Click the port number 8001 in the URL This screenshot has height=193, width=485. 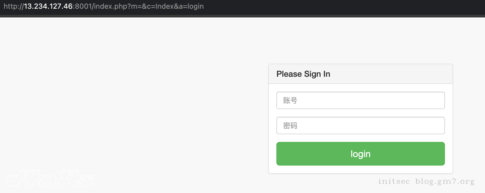pos(83,6)
